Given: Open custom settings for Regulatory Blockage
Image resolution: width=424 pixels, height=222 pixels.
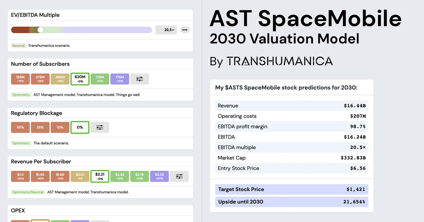Looking at the screenshot, I should click(x=100, y=127).
